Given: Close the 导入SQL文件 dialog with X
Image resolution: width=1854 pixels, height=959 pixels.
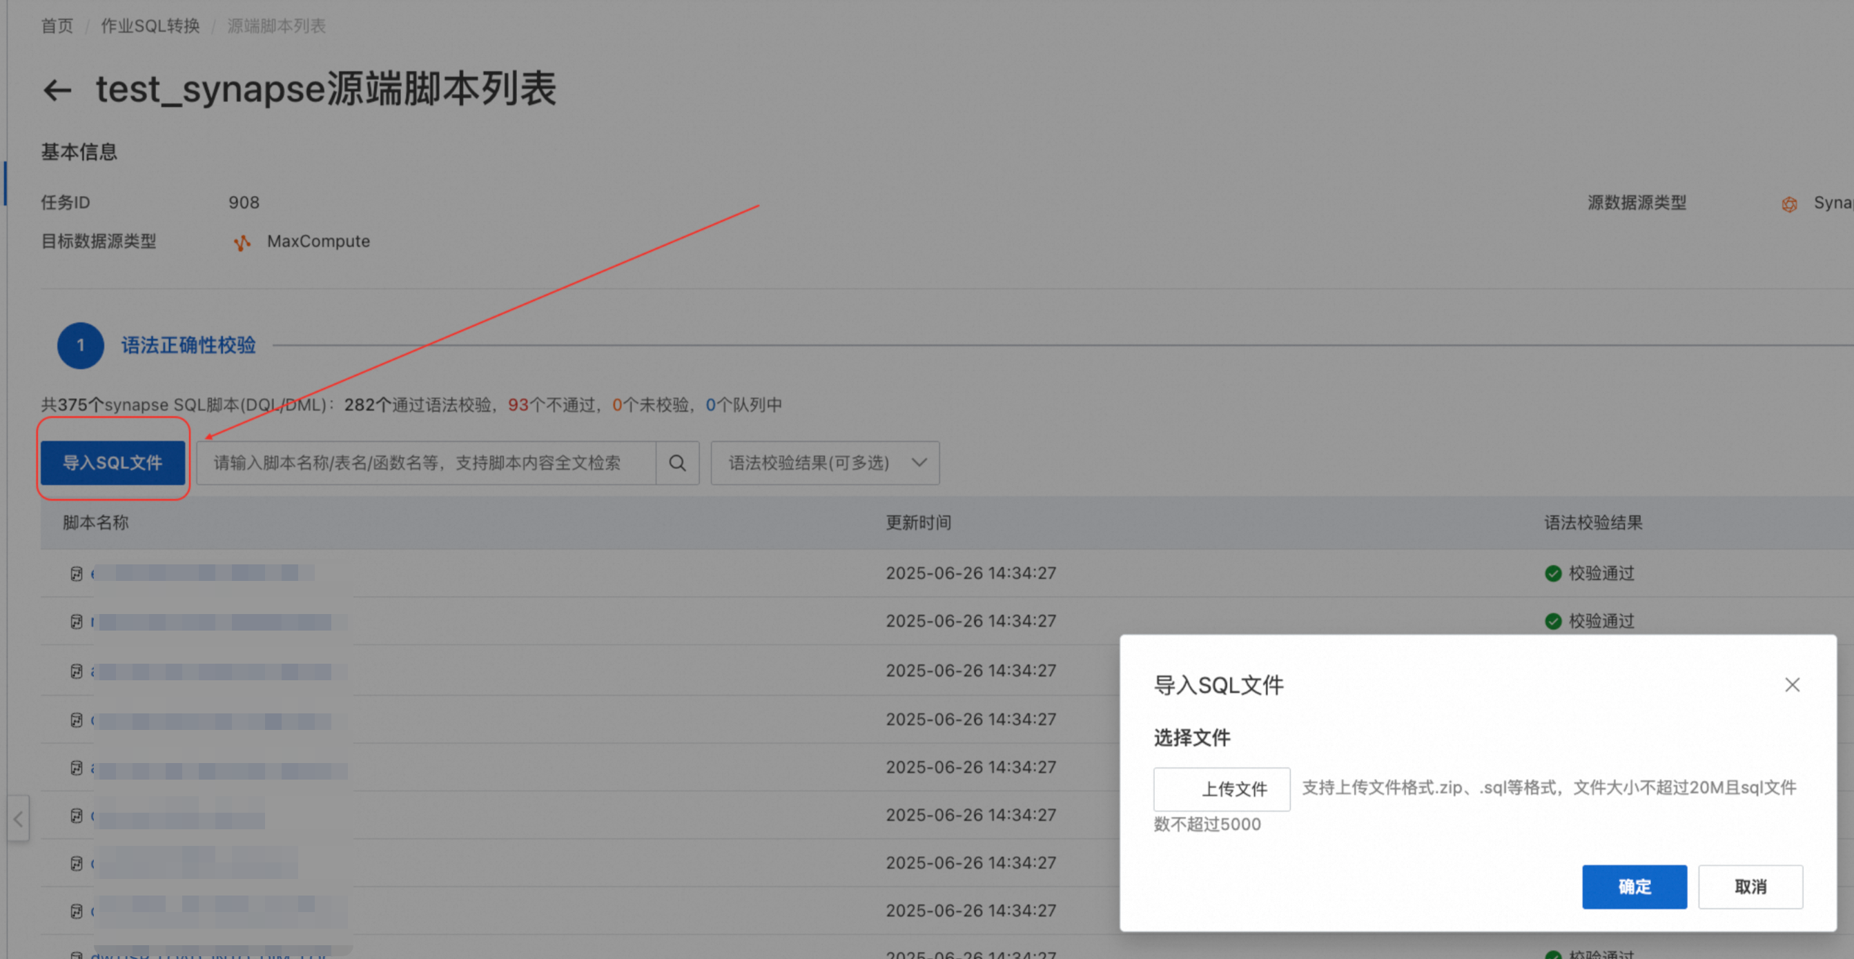Looking at the screenshot, I should pyautogui.click(x=1792, y=684).
